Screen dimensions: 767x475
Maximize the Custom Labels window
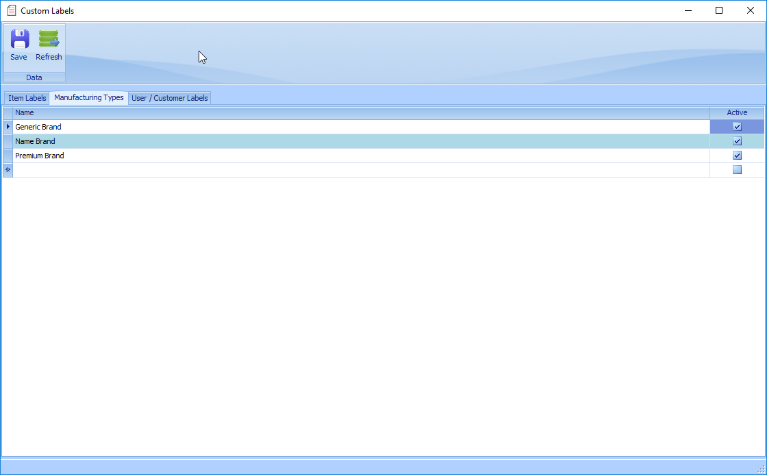tap(719, 10)
